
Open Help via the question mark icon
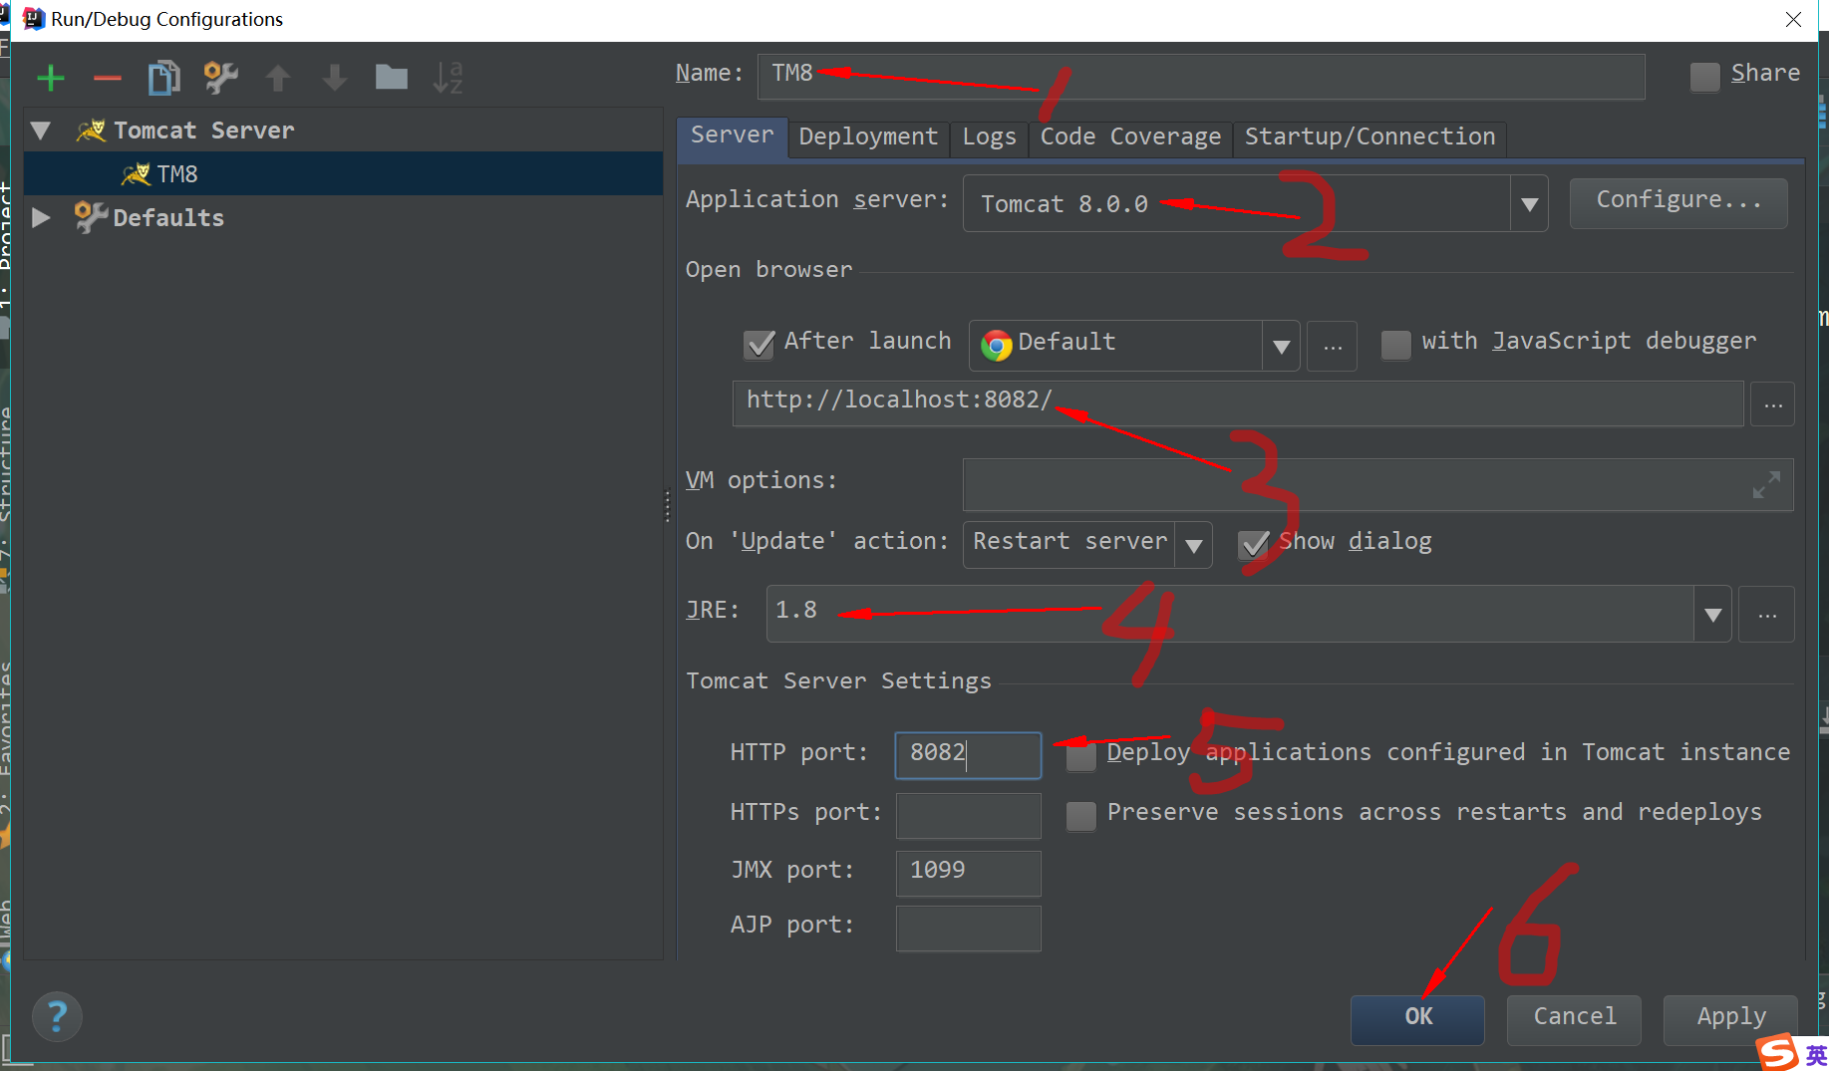(57, 1016)
